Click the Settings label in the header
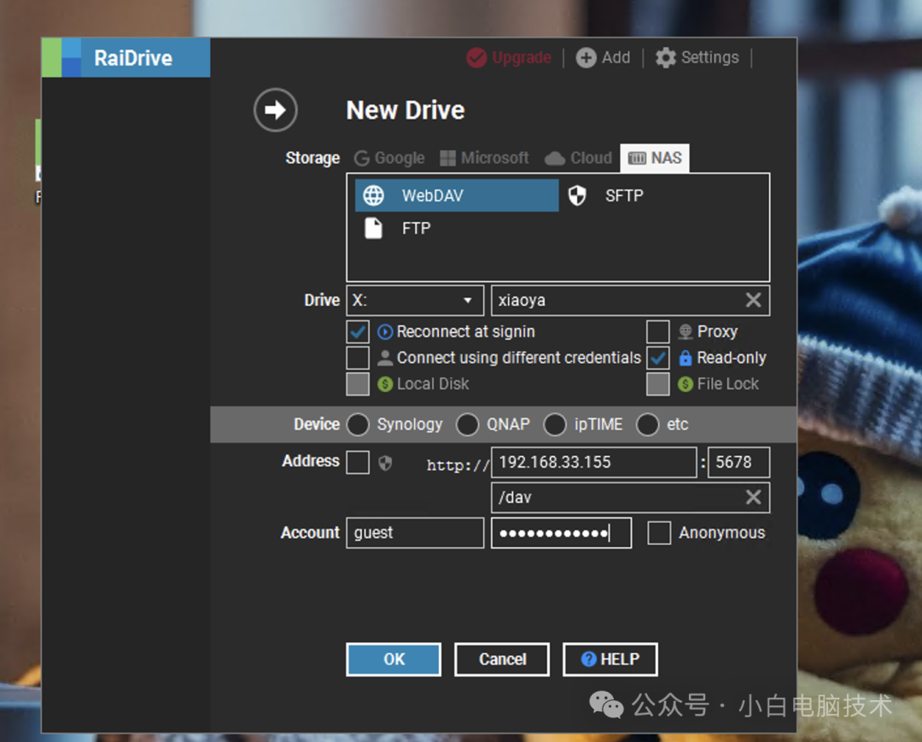The height and width of the screenshot is (742, 922). [x=709, y=57]
